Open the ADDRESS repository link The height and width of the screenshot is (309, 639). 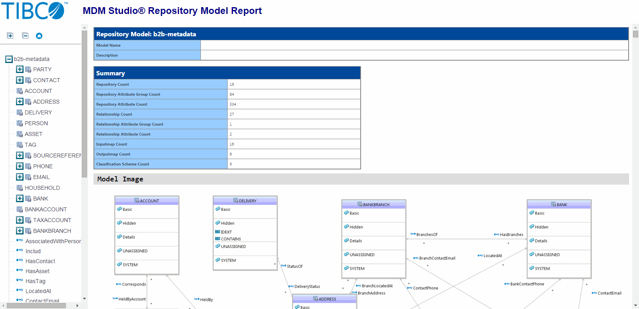[46, 102]
